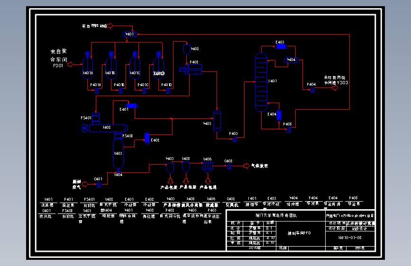This screenshot has width=411, height=266.
Task: Click the C402 induced draft fan
Action: click(x=229, y=166)
